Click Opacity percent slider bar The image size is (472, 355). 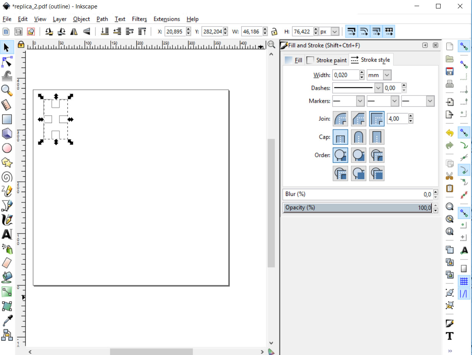point(357,207)
